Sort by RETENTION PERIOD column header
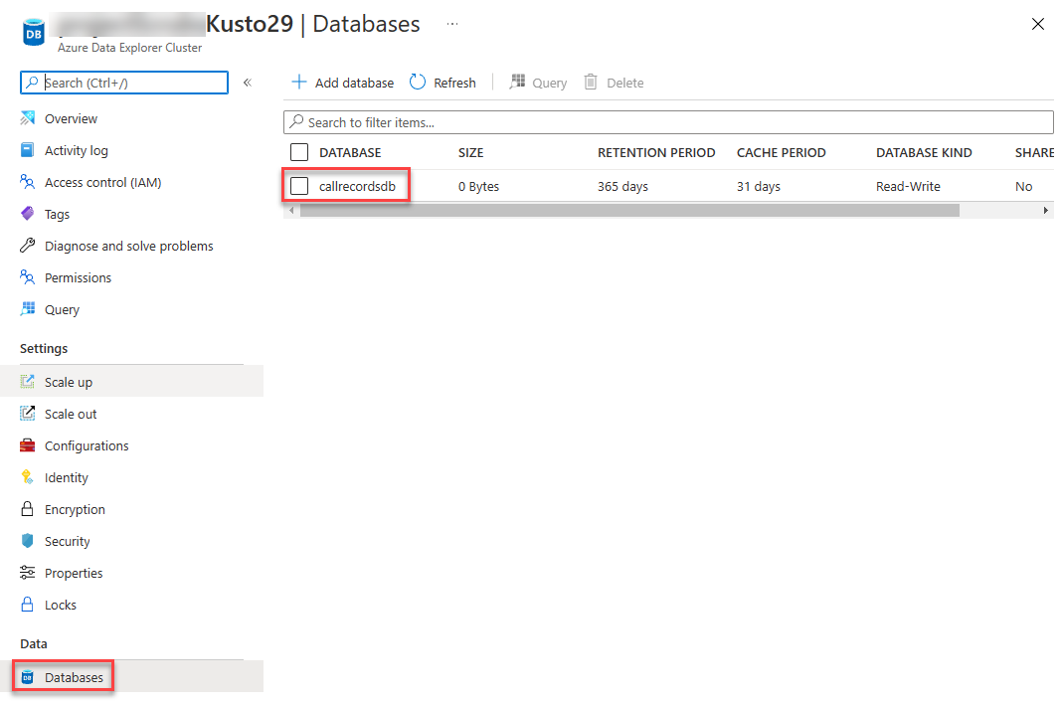 point(656,152)
